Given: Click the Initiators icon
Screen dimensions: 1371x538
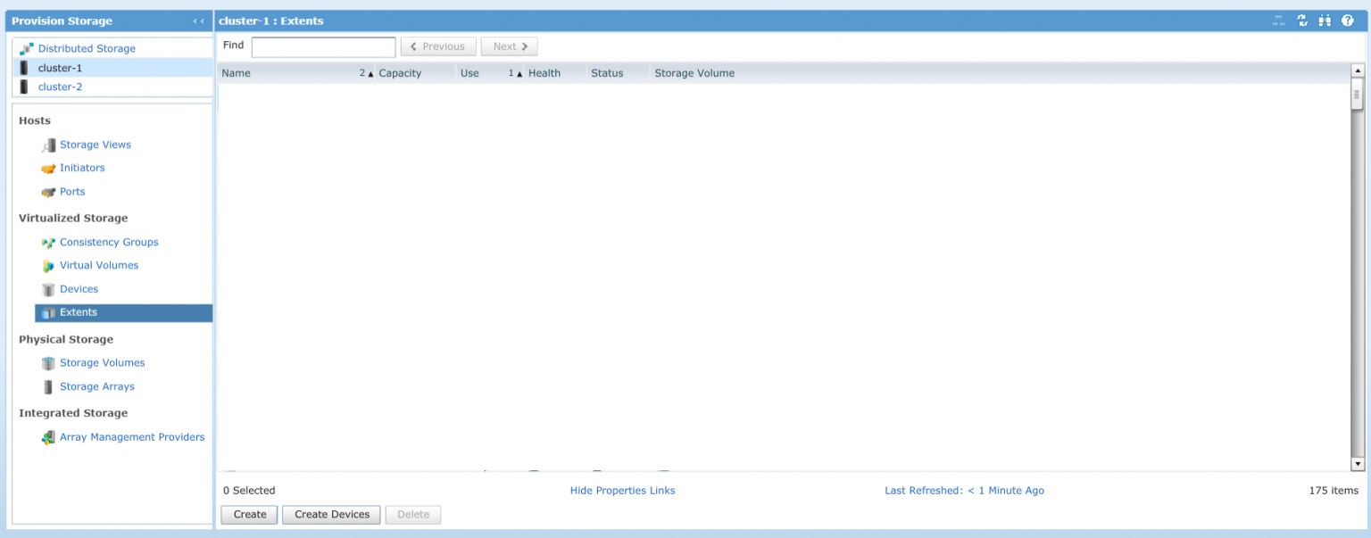Looking at the screenshot, I should (48, 169).
